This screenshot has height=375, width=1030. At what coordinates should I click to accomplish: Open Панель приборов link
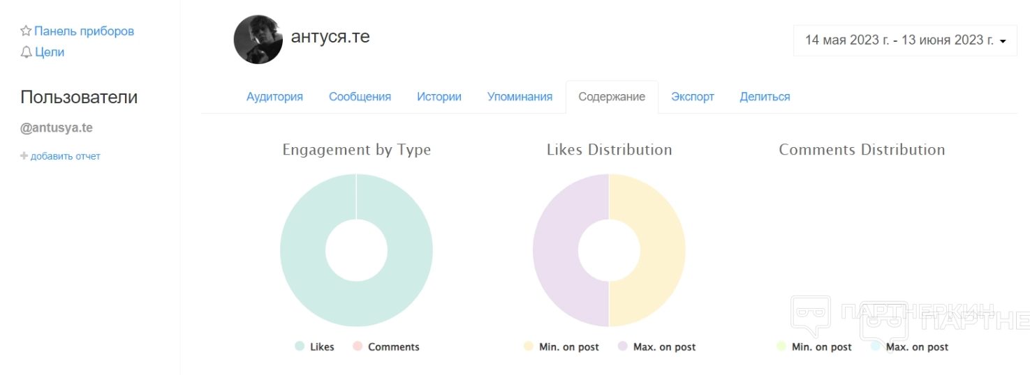(84, 31)
